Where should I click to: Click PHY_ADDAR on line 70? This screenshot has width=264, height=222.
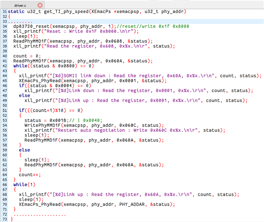[132, 204]
